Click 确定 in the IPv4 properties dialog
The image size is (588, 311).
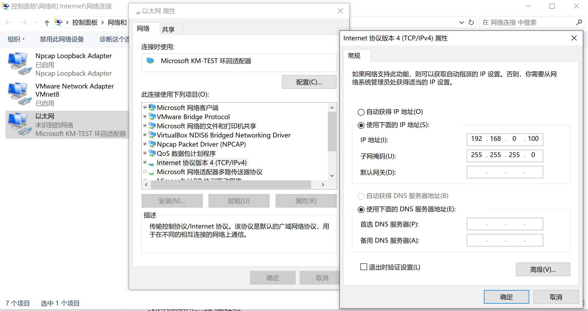[x=506, y=297]
